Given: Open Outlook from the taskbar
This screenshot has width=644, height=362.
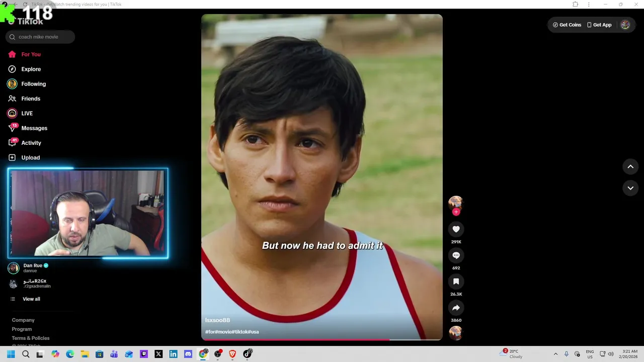Looking at the screenshot, I should [129, 354].
